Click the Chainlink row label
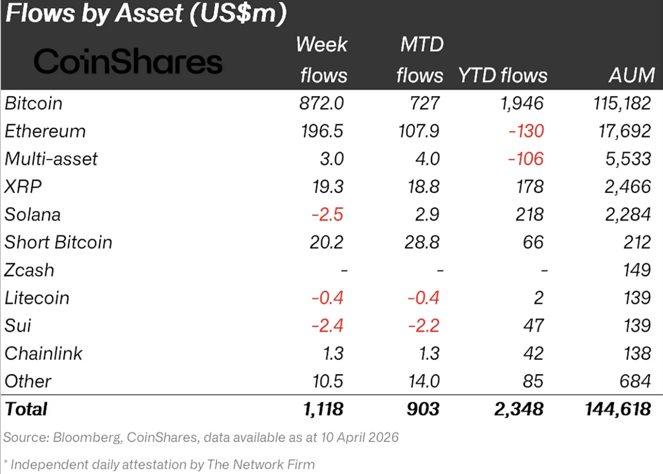Viewport: 663px width, 474px height. coord(43,354)
